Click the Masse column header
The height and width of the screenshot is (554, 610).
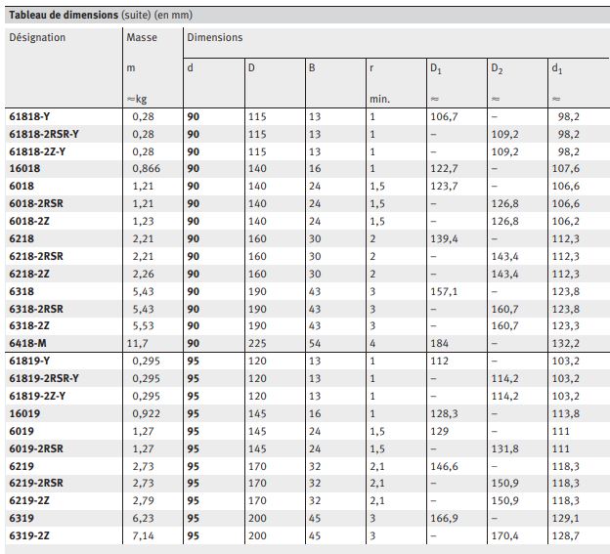point(142,38)
